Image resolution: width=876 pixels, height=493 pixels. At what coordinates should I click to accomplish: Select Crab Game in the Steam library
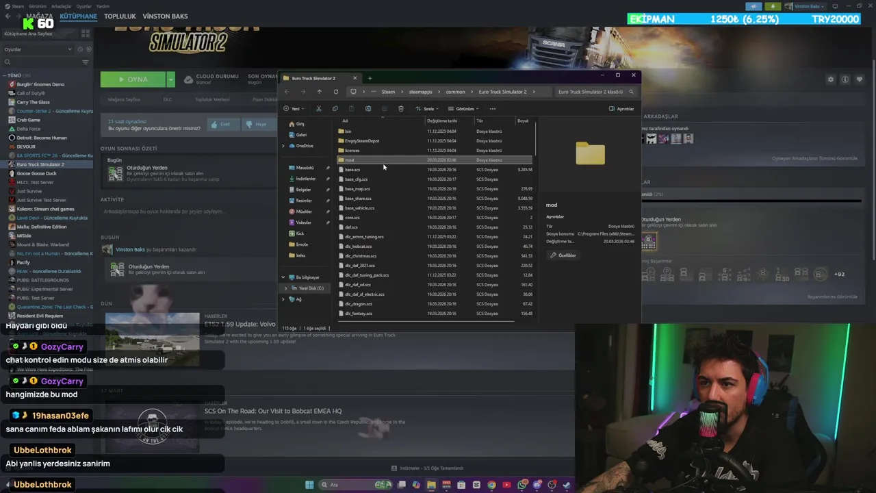coord(28,120)
